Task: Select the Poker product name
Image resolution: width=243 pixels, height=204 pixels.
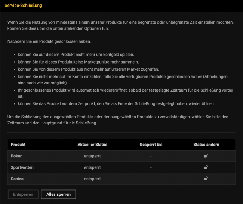Action: [16, 156]
